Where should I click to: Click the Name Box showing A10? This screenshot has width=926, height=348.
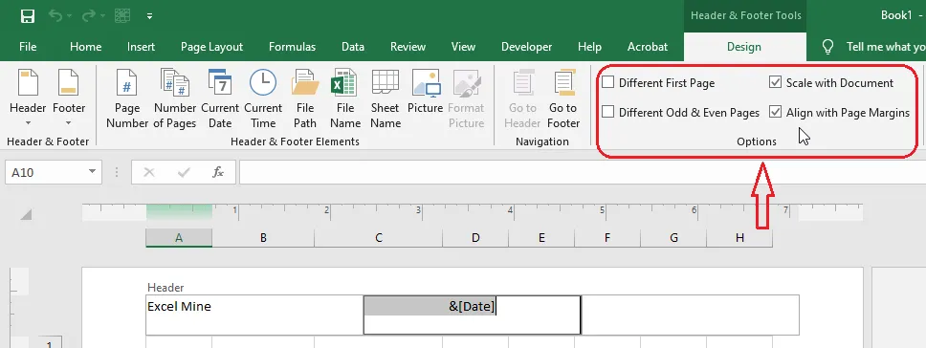[46, 172]
